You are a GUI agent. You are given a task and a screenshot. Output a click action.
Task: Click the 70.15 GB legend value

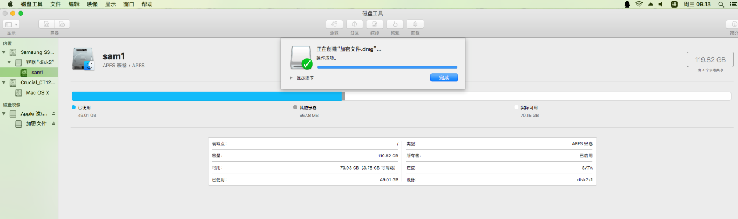529,116
